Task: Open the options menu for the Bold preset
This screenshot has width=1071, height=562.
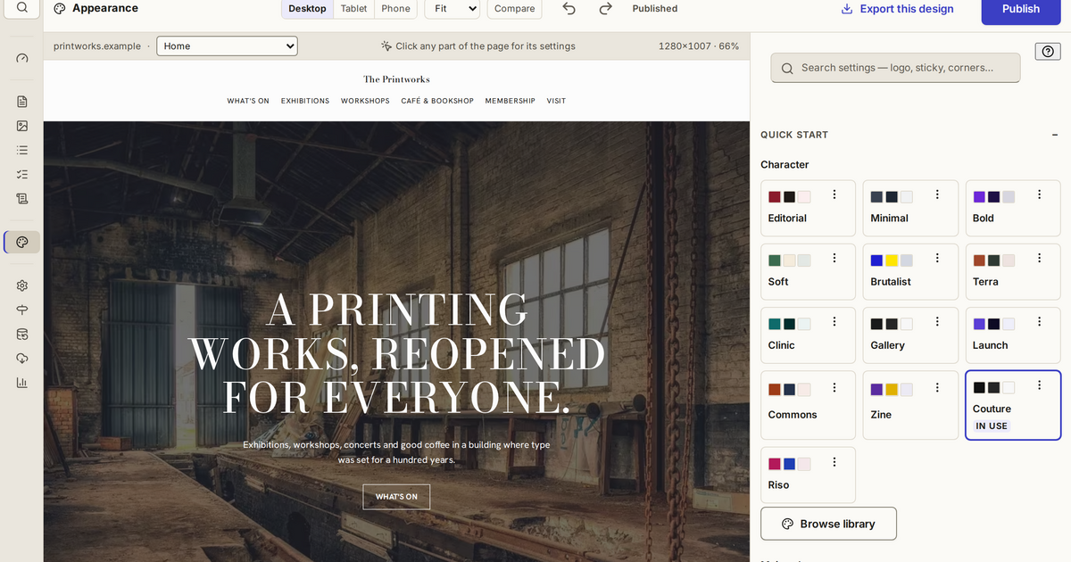Action: point(1039,194)
